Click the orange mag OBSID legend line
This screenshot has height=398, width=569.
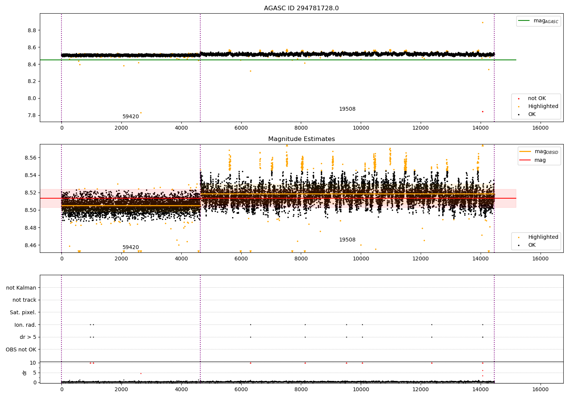[x=525, y=152]
